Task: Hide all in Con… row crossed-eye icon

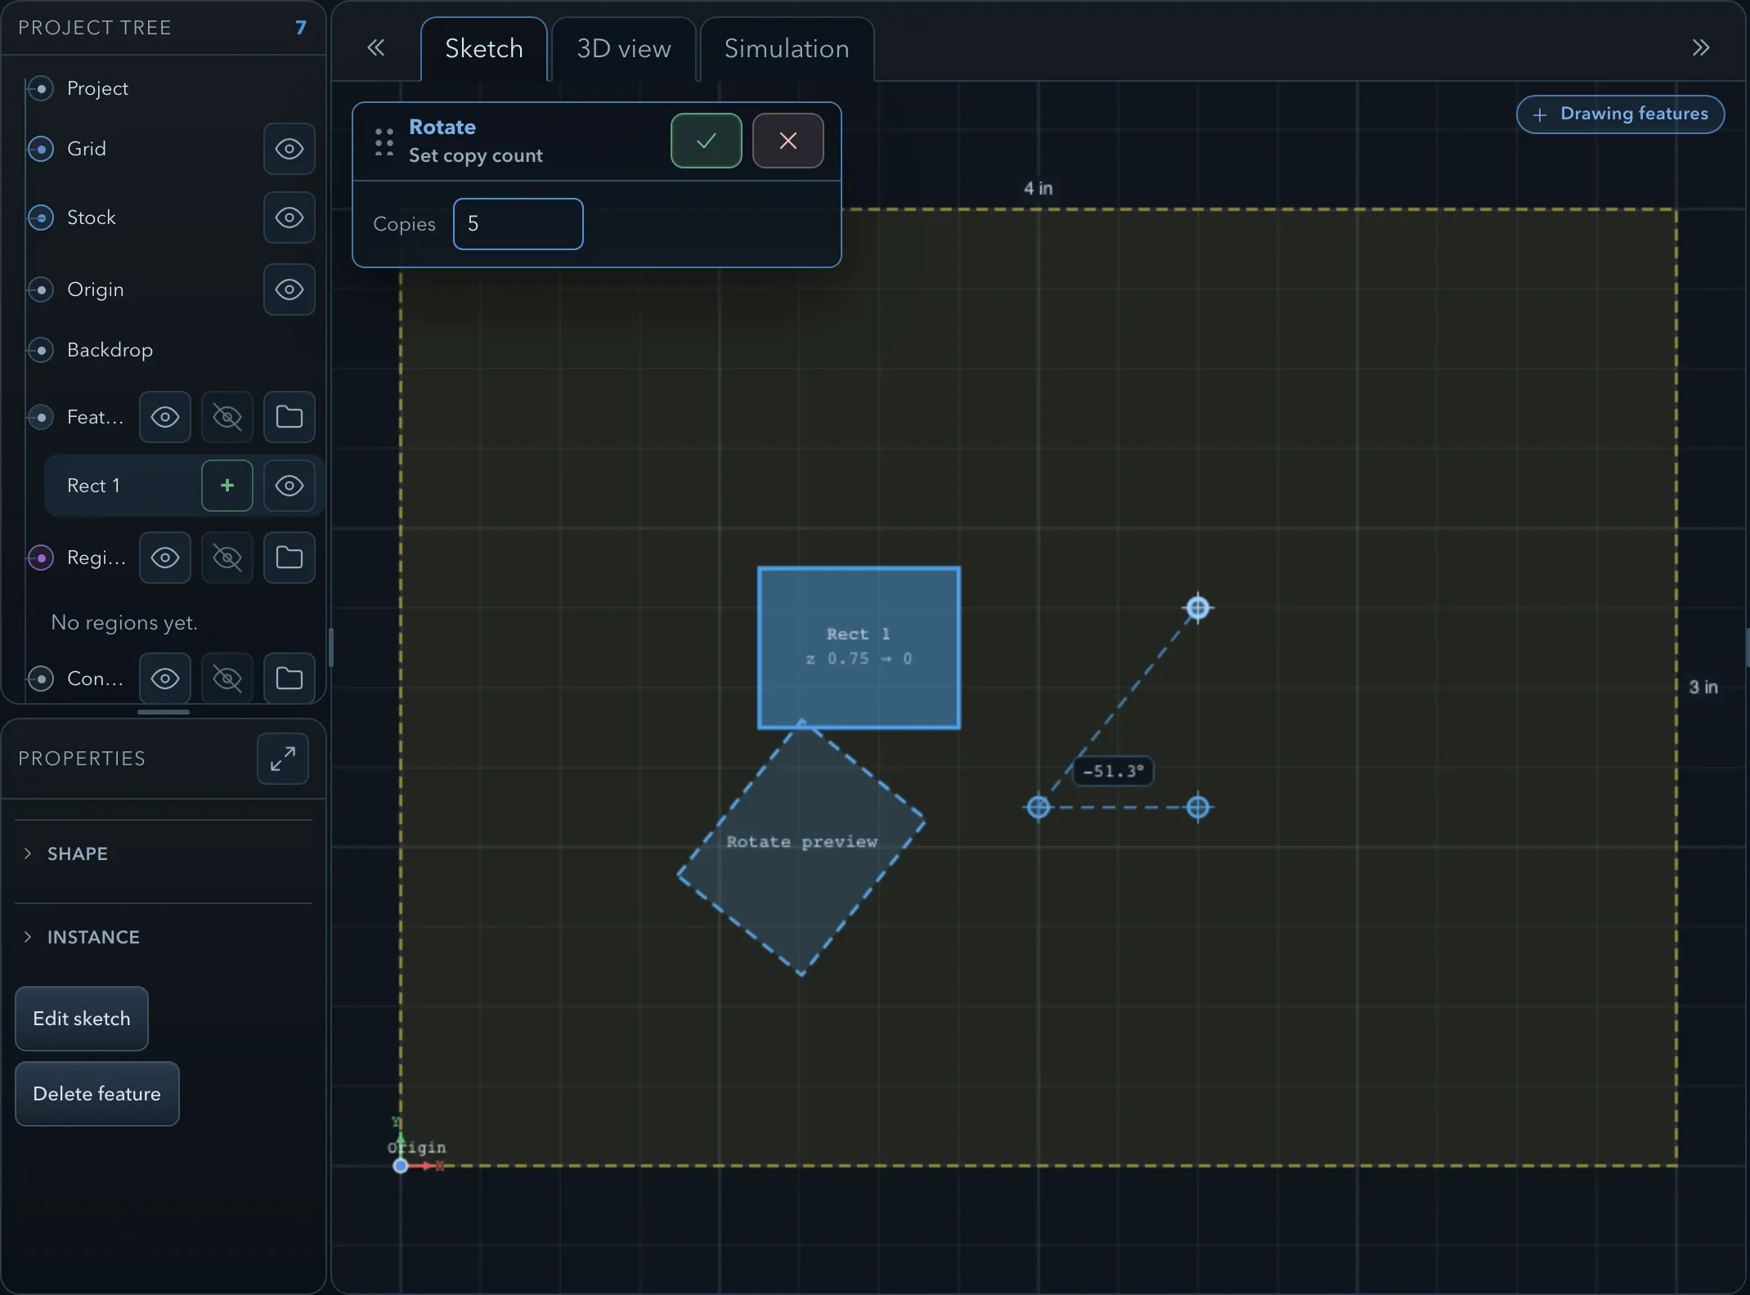Action: pos(227,678)
